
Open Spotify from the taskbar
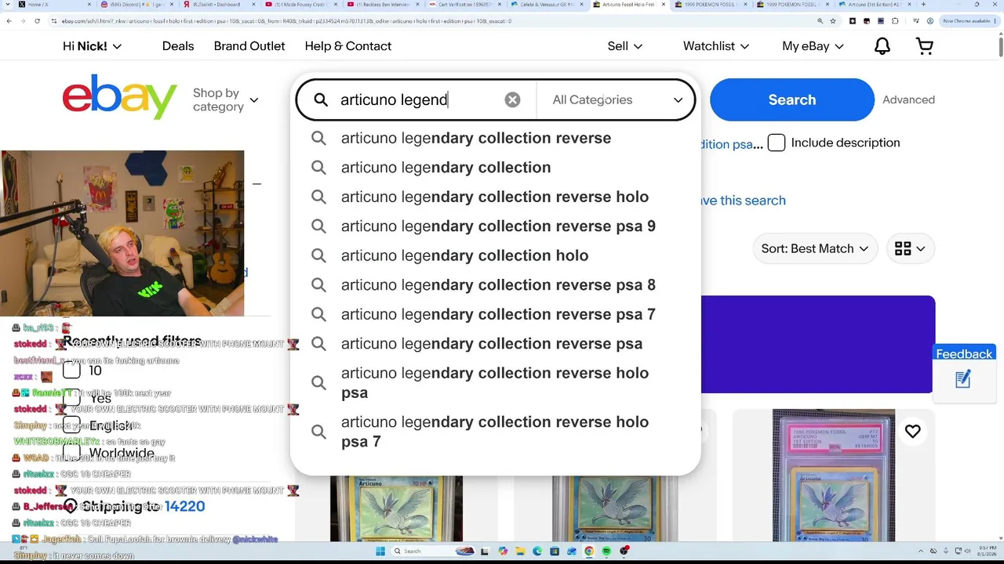pyautogui.click(x=607, y=551)
